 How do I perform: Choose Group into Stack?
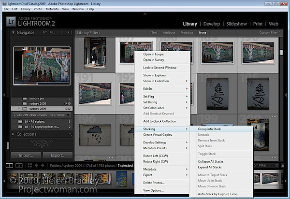(x=221, y=129)
